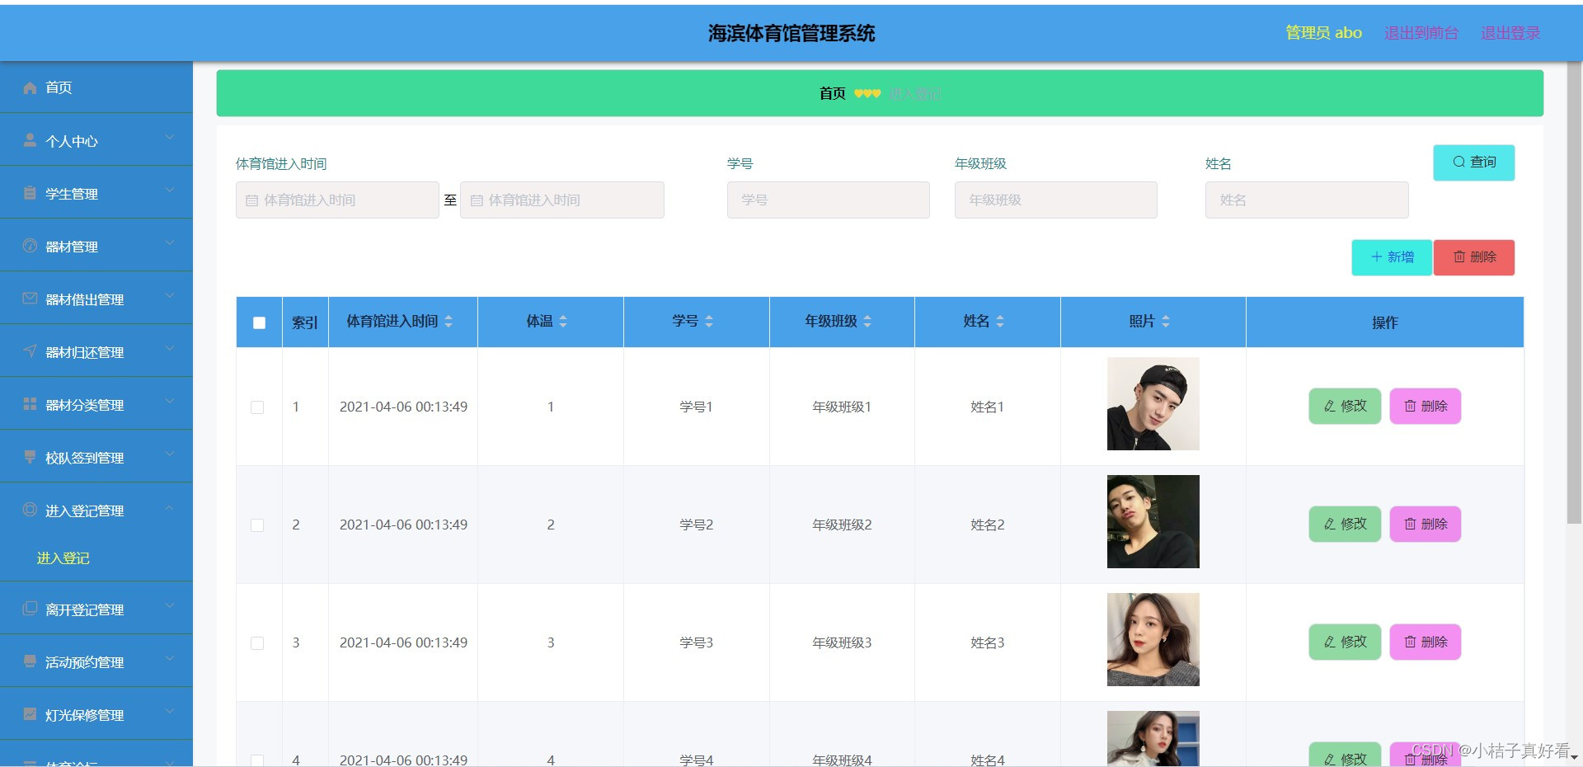Select the 学生管理 sidebar icon
The image size is (1583, 767).
click(x=30, y=193)
